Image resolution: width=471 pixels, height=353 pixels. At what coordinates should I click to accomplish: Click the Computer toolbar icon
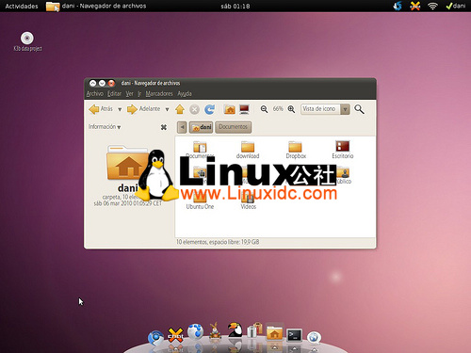(244, 109)
